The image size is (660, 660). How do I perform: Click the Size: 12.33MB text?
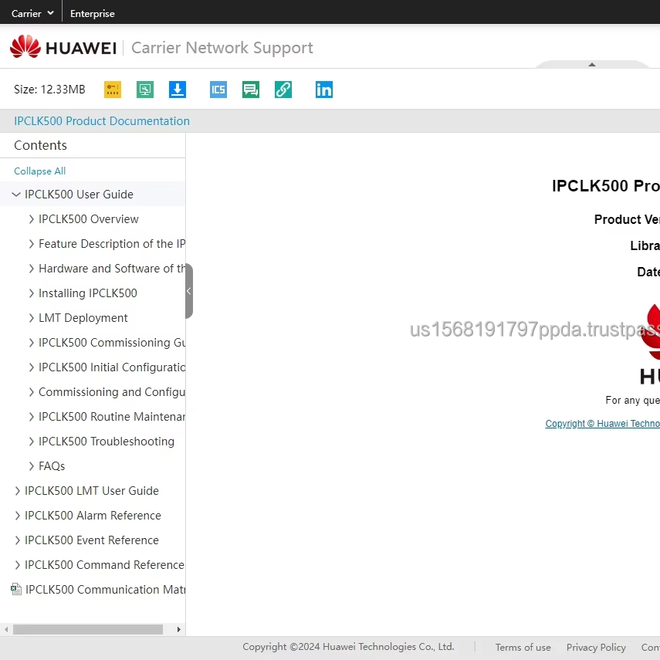pyautogui.click(x=49, y=90)
